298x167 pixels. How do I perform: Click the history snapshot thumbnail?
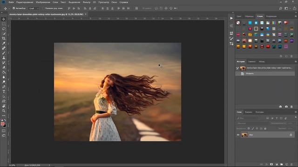coord(243,68)
